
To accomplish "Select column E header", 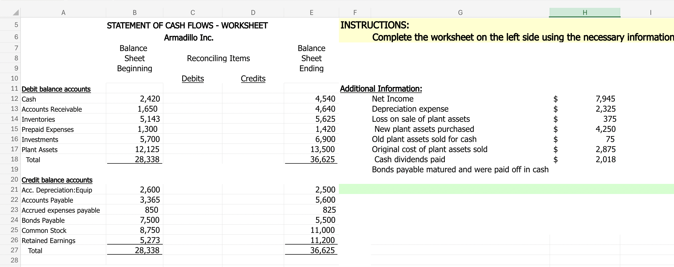I will (x=311, y=12).
